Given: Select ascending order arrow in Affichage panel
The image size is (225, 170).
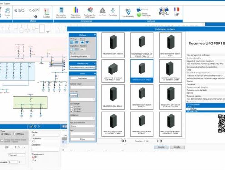Looking at the screenshot, I should (x=82, y=42).
